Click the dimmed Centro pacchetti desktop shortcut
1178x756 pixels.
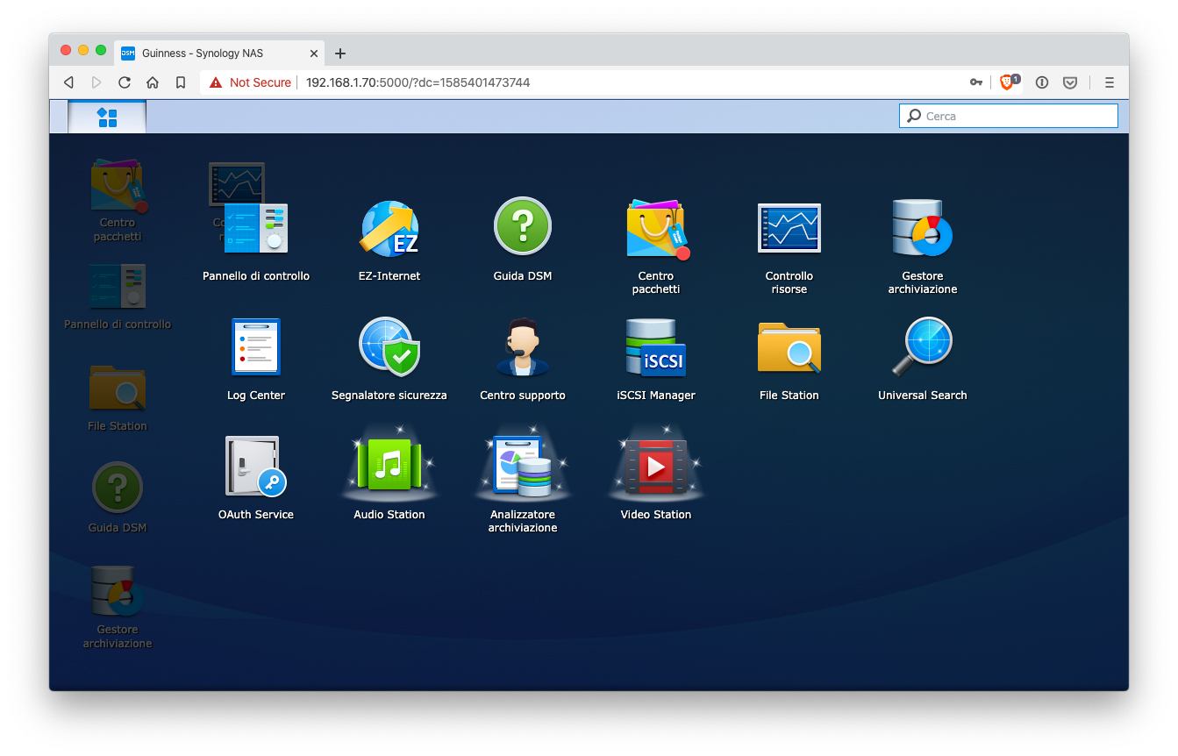click(x=118, y=202)
